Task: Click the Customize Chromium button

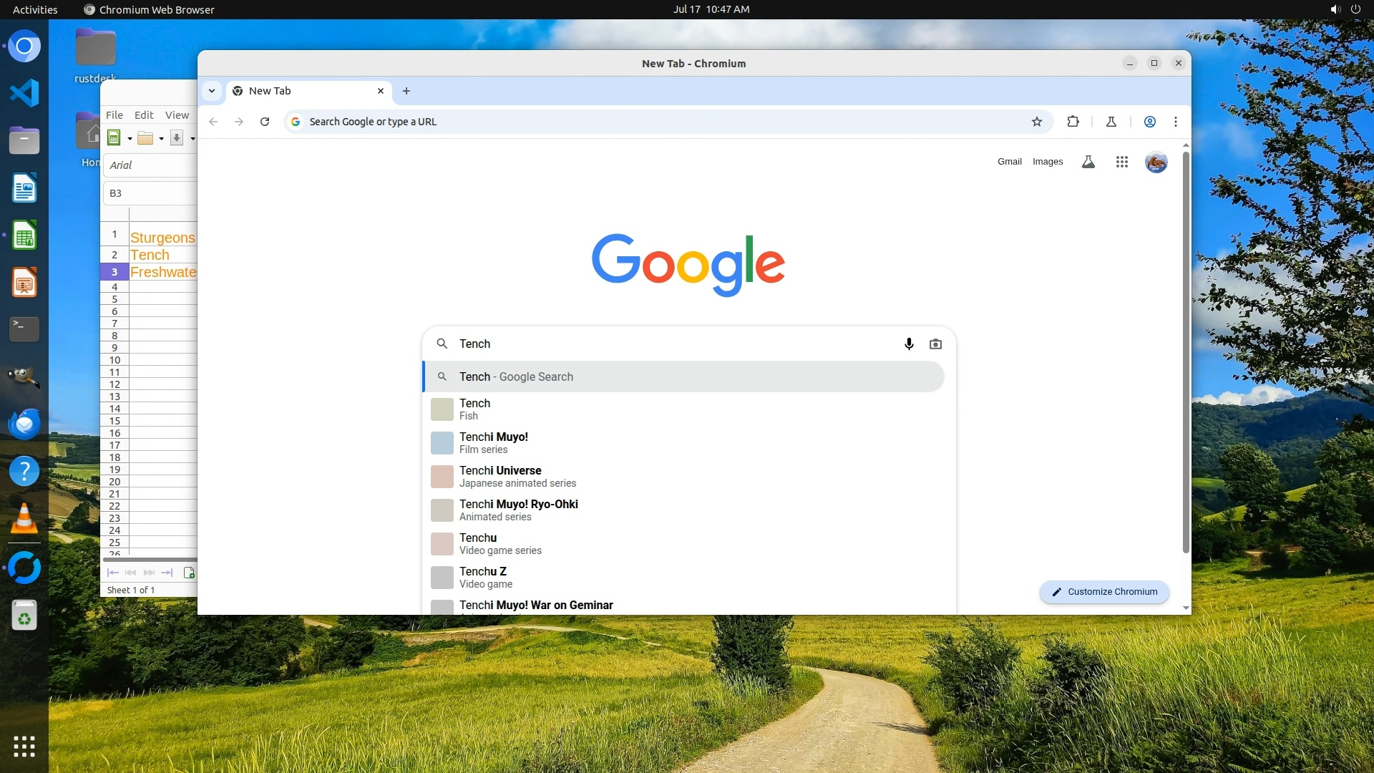Action: coord(1104,592)
